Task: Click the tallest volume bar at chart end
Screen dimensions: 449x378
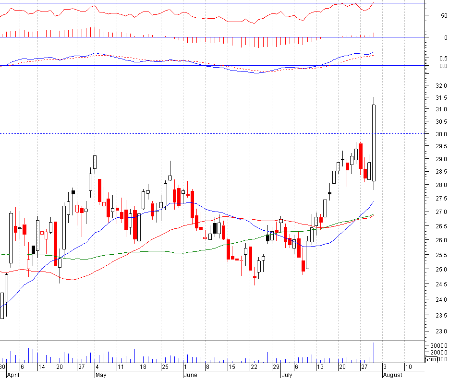Action: (374, 353)
